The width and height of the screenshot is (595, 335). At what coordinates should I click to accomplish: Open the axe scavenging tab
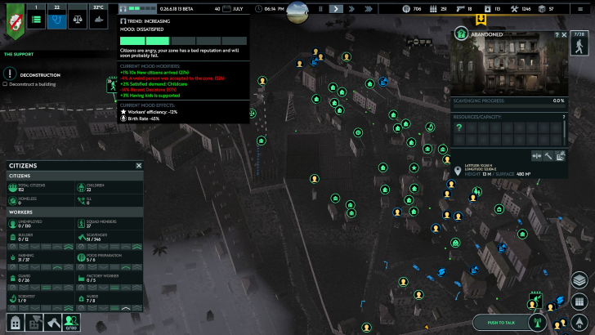tap(52, 323)
